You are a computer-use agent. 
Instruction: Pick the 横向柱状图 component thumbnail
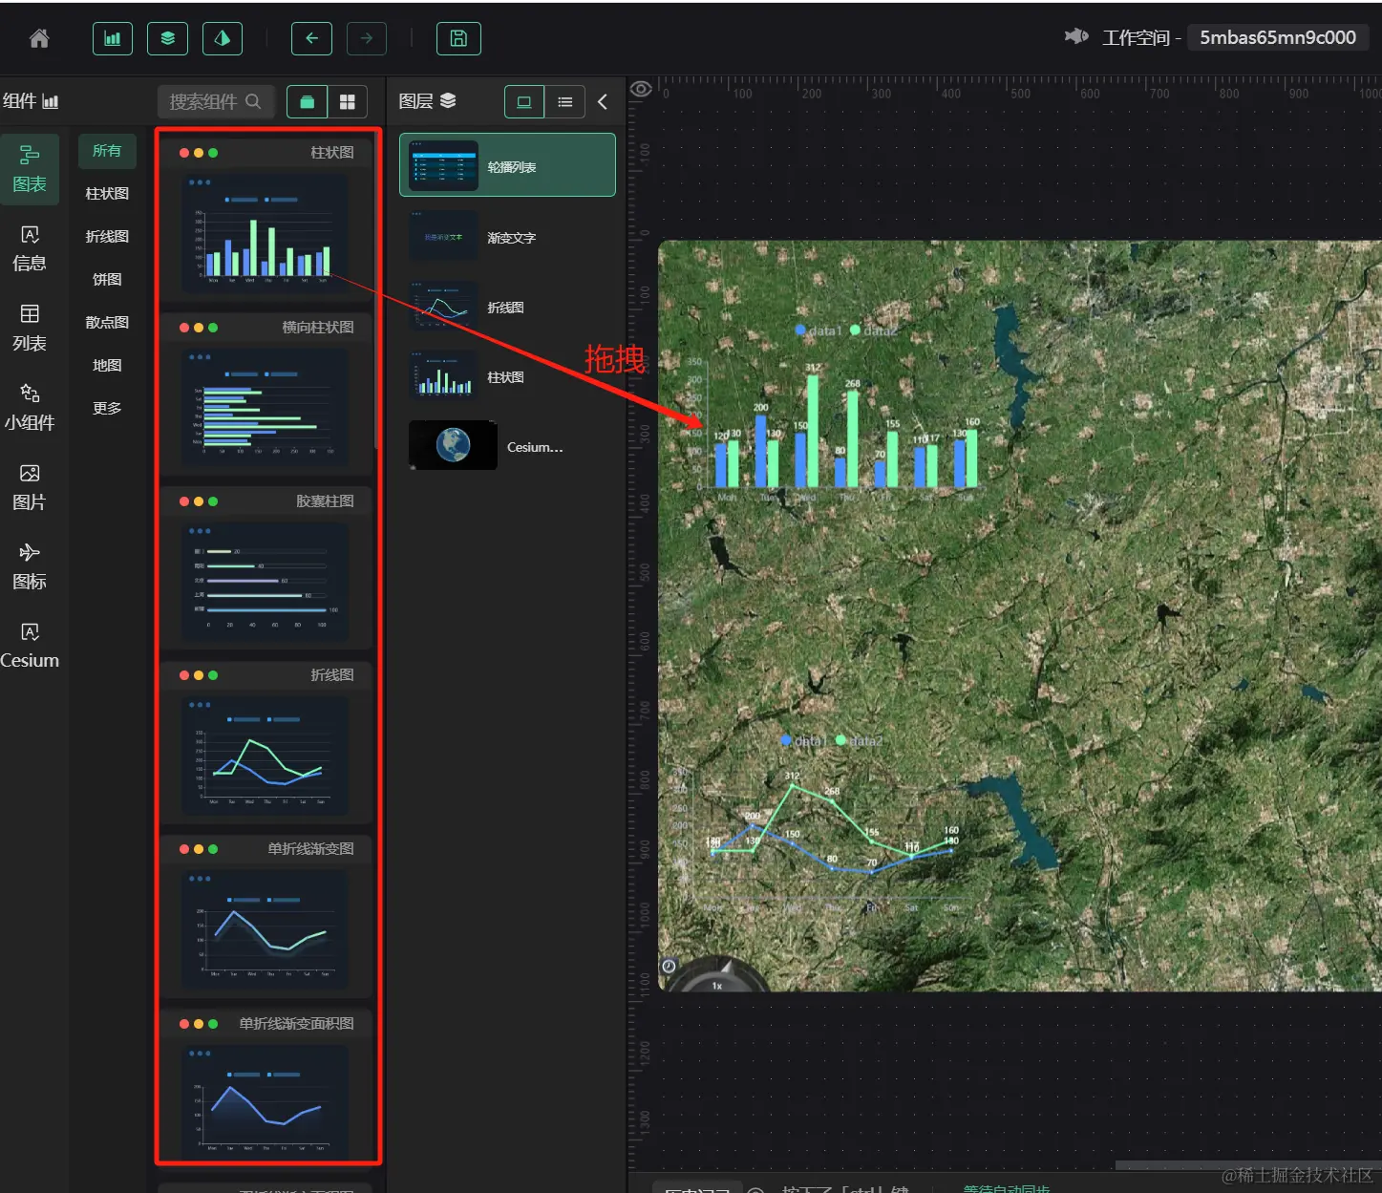[x=266, y=408]
